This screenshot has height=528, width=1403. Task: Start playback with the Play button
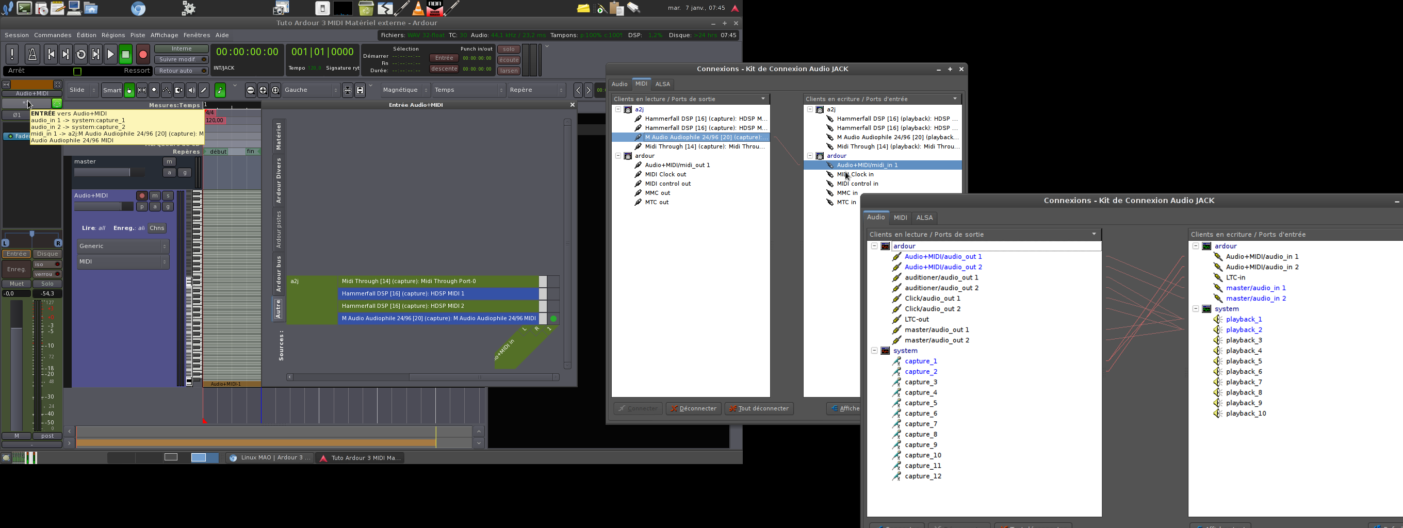tap(110, 54)
